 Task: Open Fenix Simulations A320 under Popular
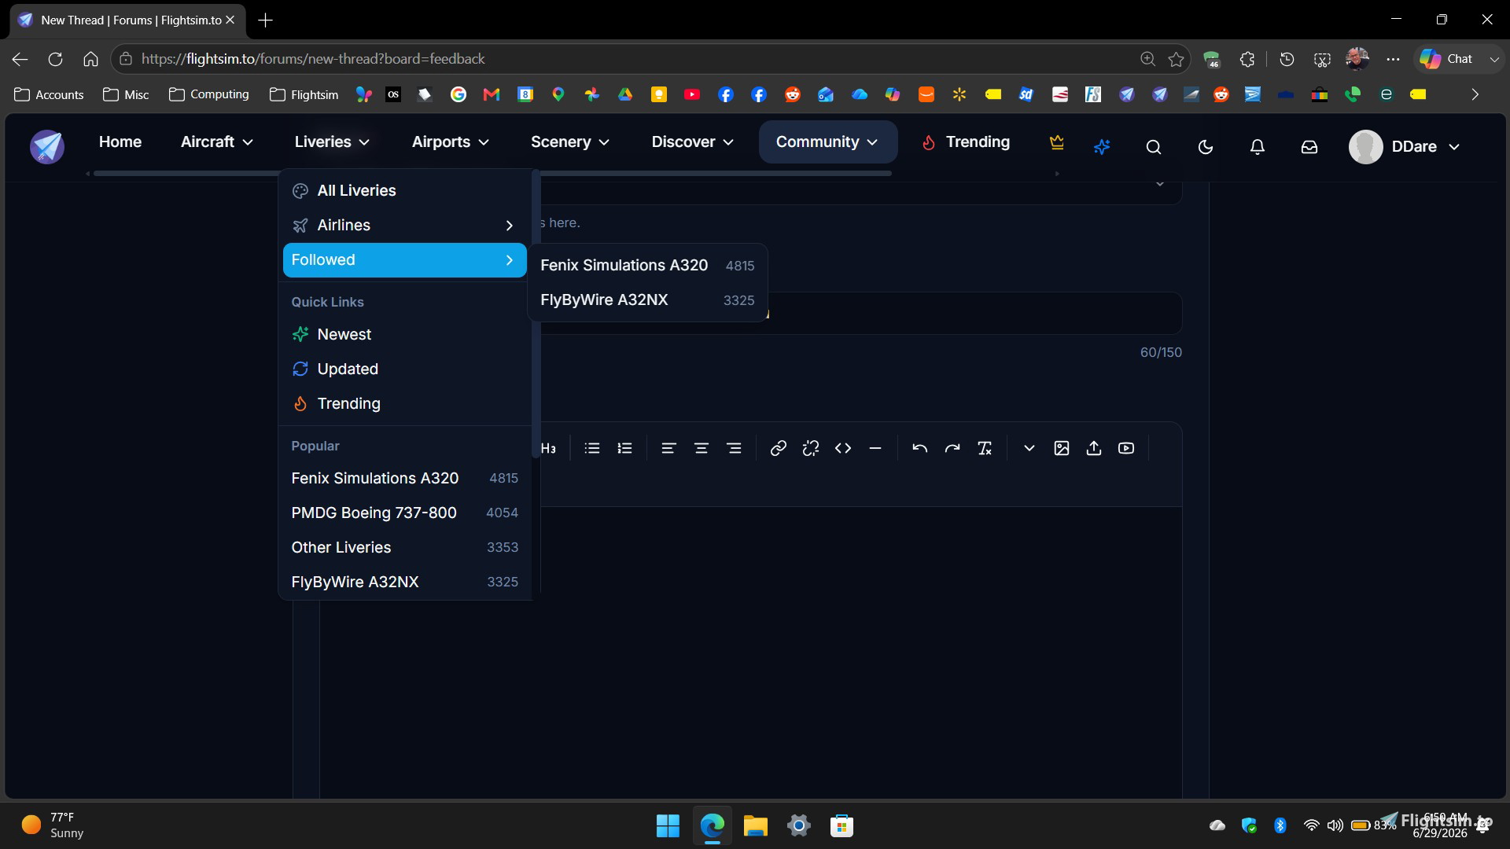click(x=404, y=479)
